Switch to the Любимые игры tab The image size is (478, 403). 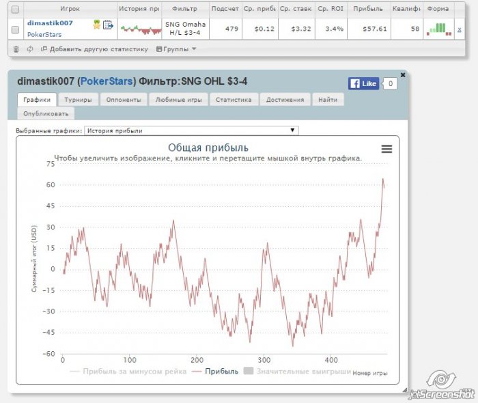pyautogui.click(x=179, y=100)
